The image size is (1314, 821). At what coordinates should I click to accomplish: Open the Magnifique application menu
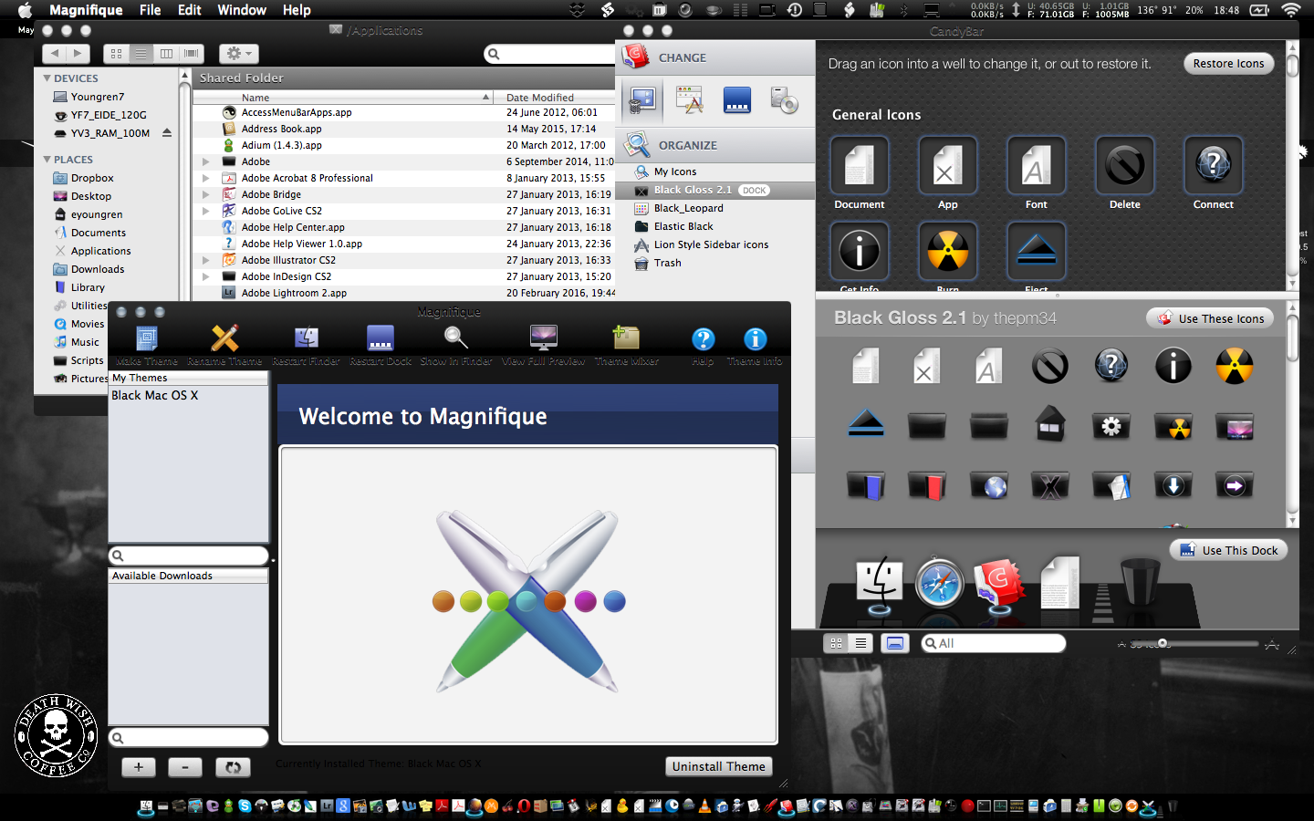pyautogui.click(x=86, y=10)
